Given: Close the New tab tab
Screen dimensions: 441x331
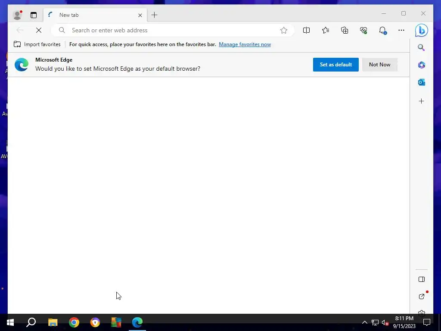Looking at the screenshot, I should [x=140, y=15].
